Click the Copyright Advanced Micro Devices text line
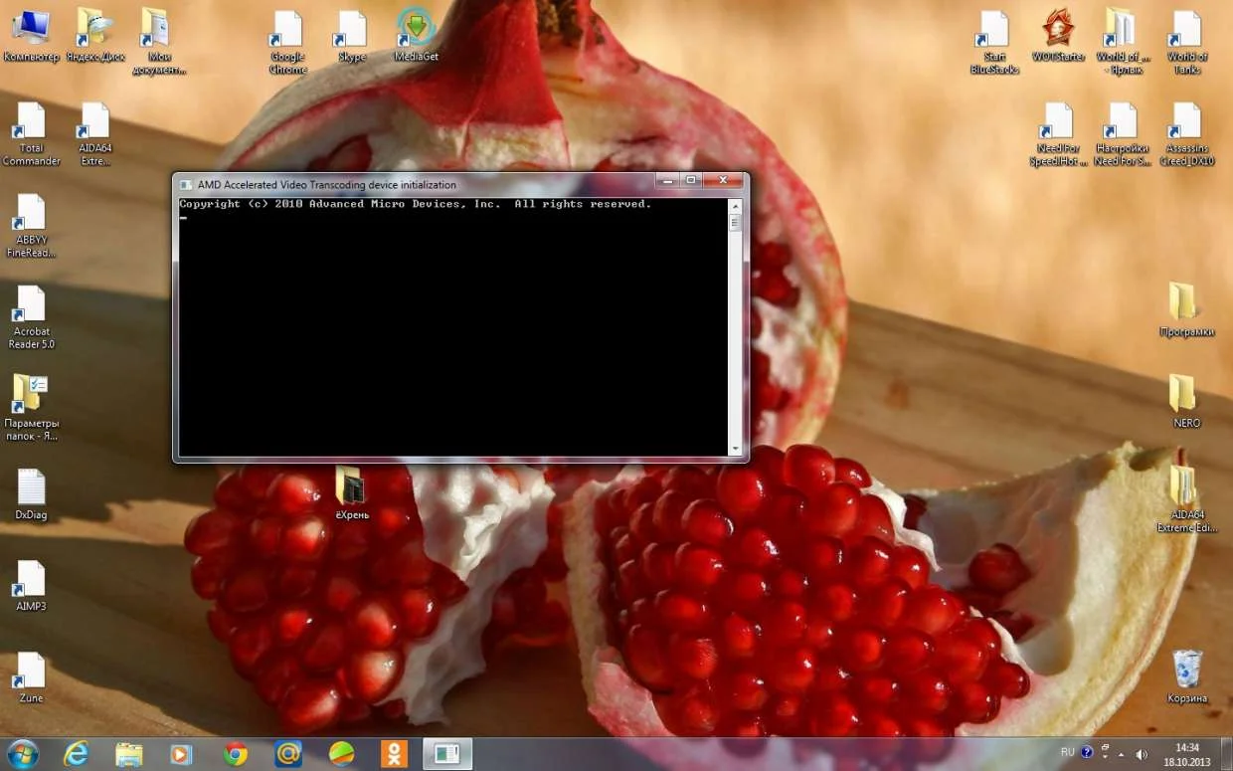The image size is (1233, 771). 416,204
